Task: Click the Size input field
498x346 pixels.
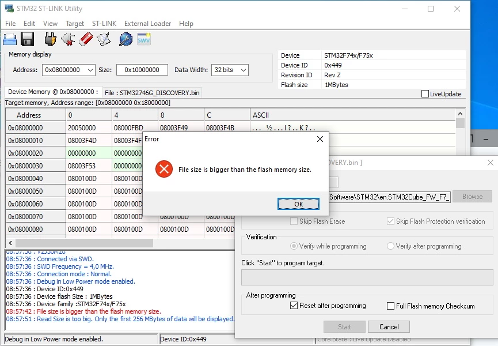Action: [x=142, y=70]
